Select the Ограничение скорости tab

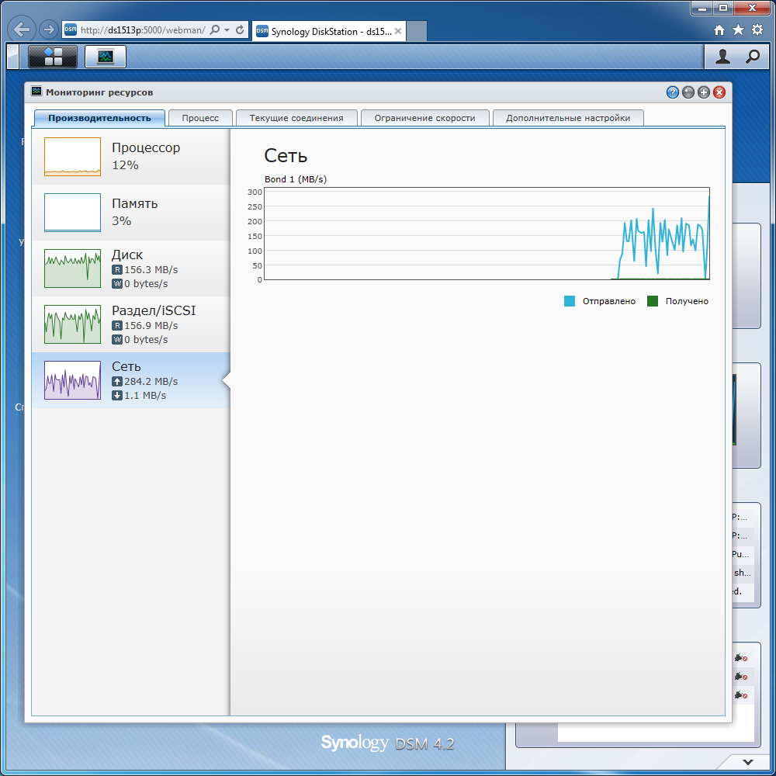pos(424,118)
